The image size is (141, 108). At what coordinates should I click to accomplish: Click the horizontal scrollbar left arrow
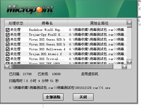pos(7,67)
